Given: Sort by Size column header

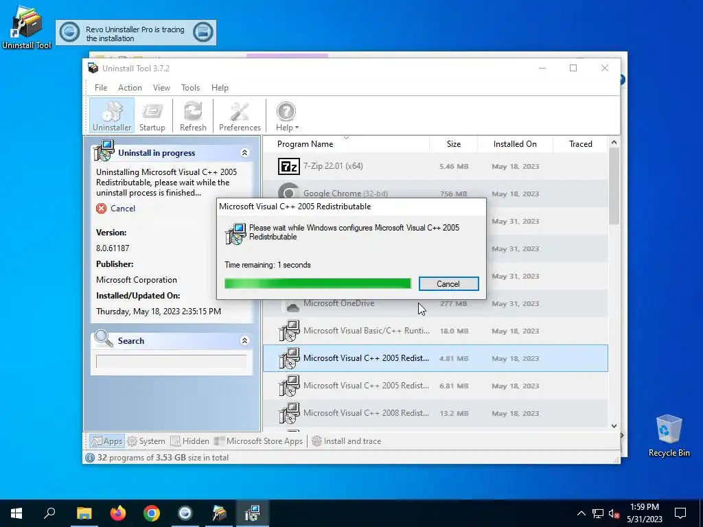Looking at the screenshot, I should pos(454,144).
